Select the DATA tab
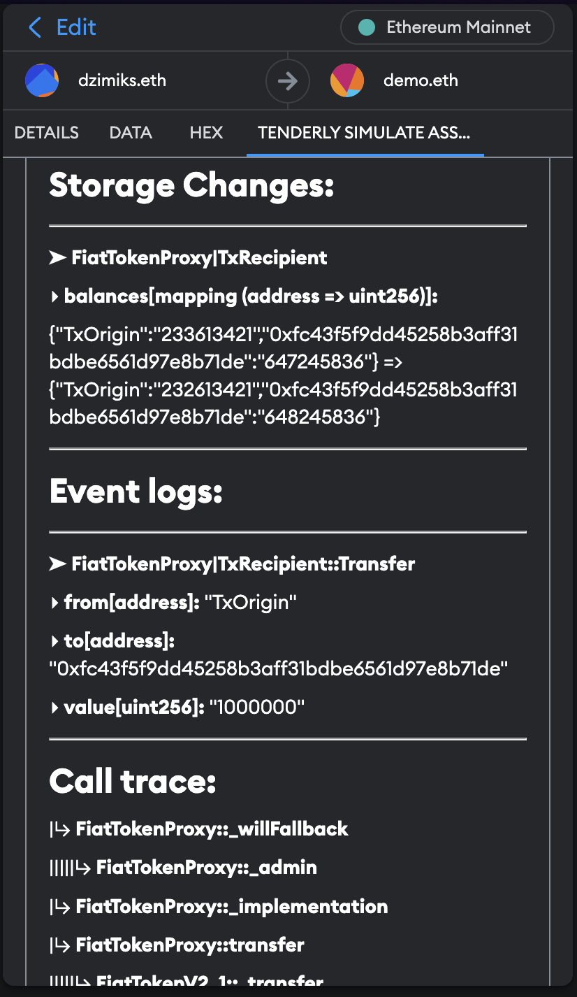 [x=130, y=133]
